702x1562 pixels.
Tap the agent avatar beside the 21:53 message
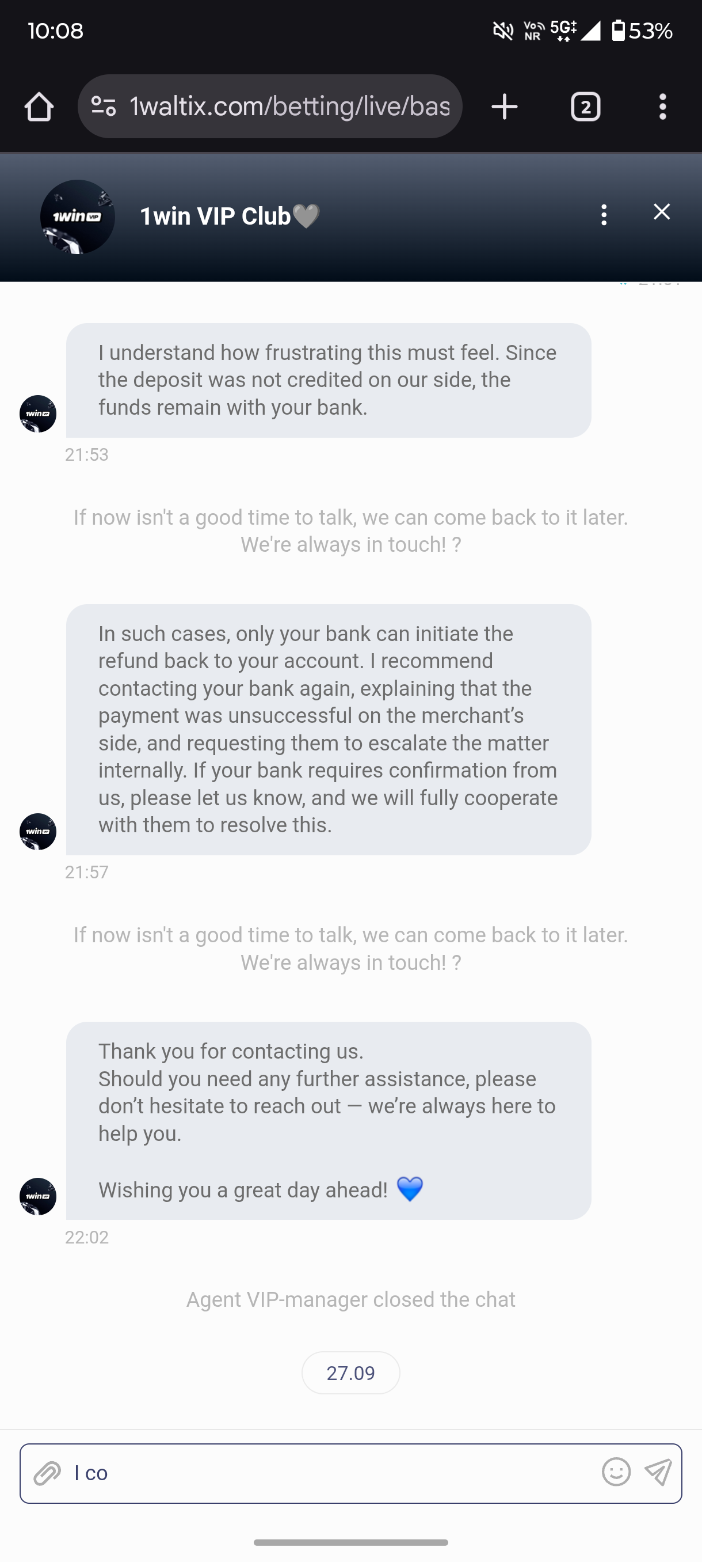tap(38, 414)
